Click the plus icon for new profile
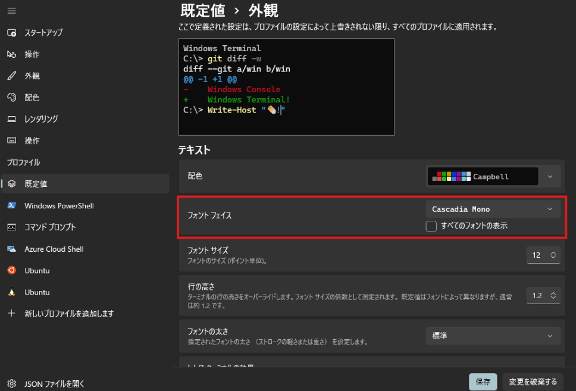Screen dimensions: 576x391 (x=12, y=314)
